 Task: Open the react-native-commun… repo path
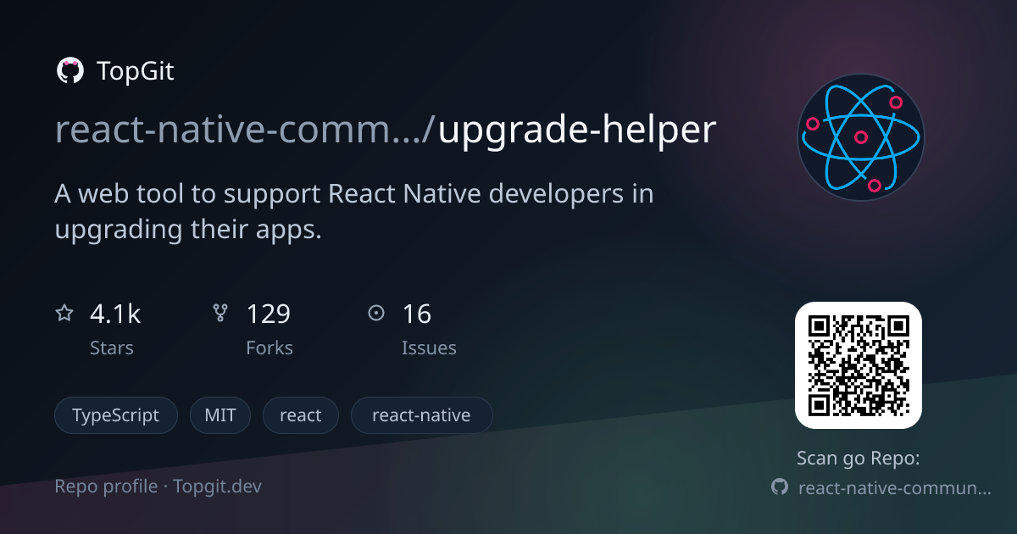pos(895,488)
